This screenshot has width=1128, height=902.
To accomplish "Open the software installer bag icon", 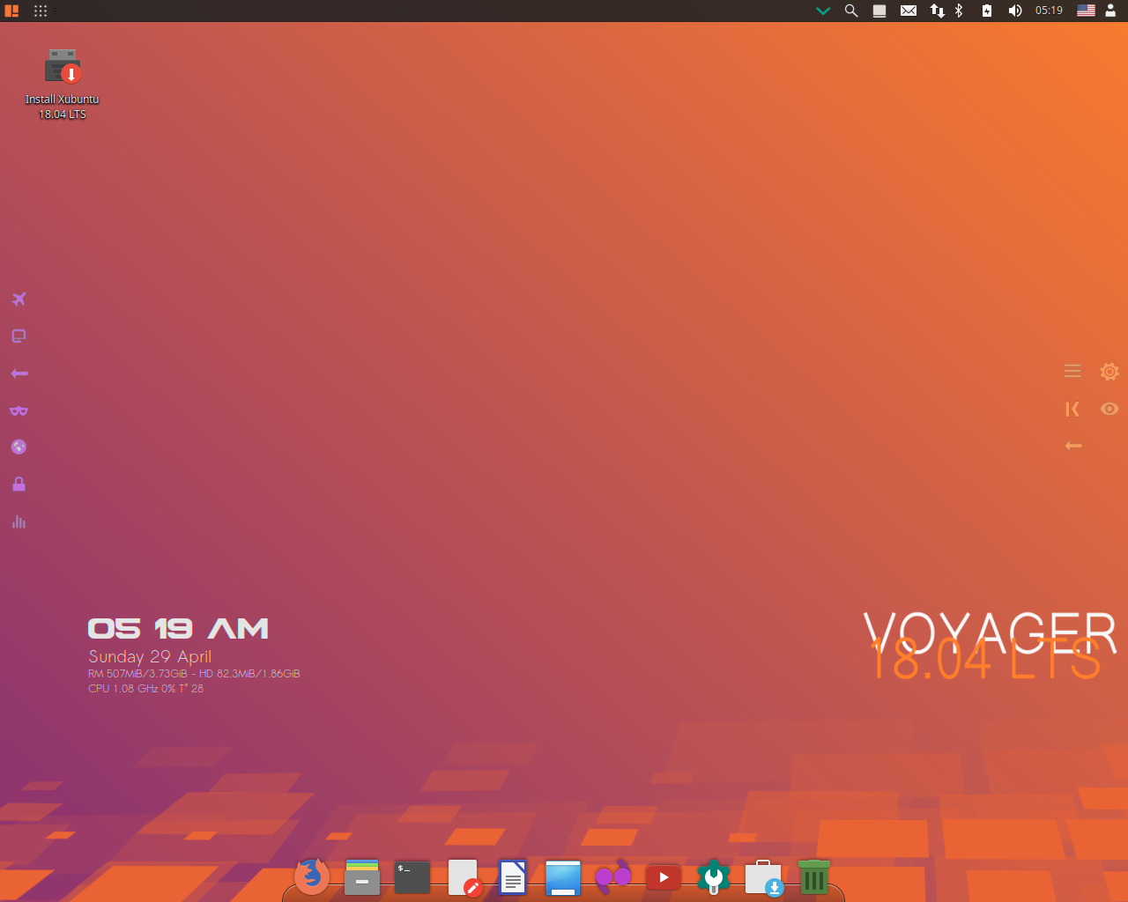I will 764,877.
